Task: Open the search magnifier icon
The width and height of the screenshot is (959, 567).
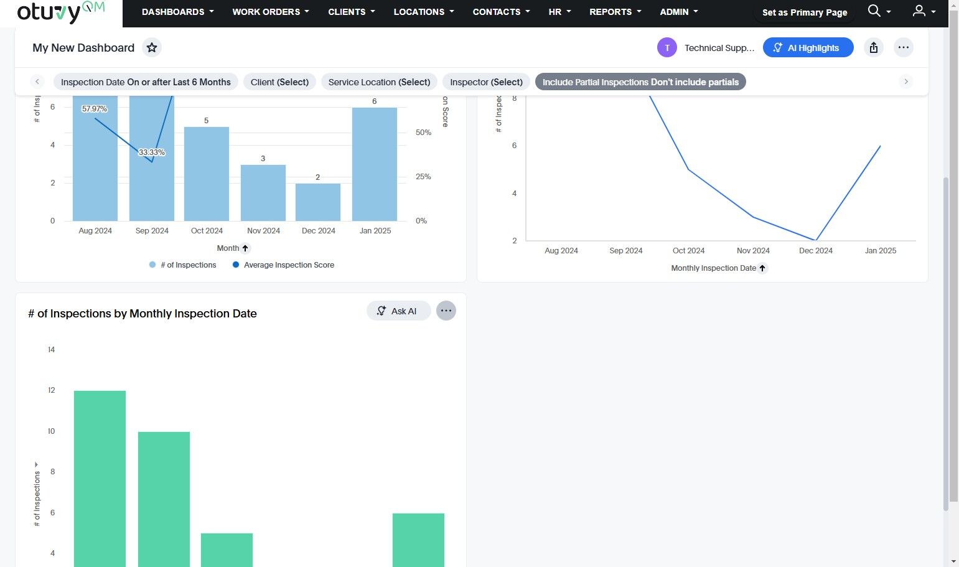Action: coord(874,11)
